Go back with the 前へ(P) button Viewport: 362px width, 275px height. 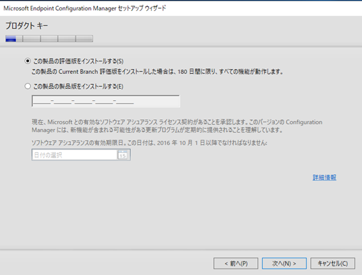tap(236, 264)
